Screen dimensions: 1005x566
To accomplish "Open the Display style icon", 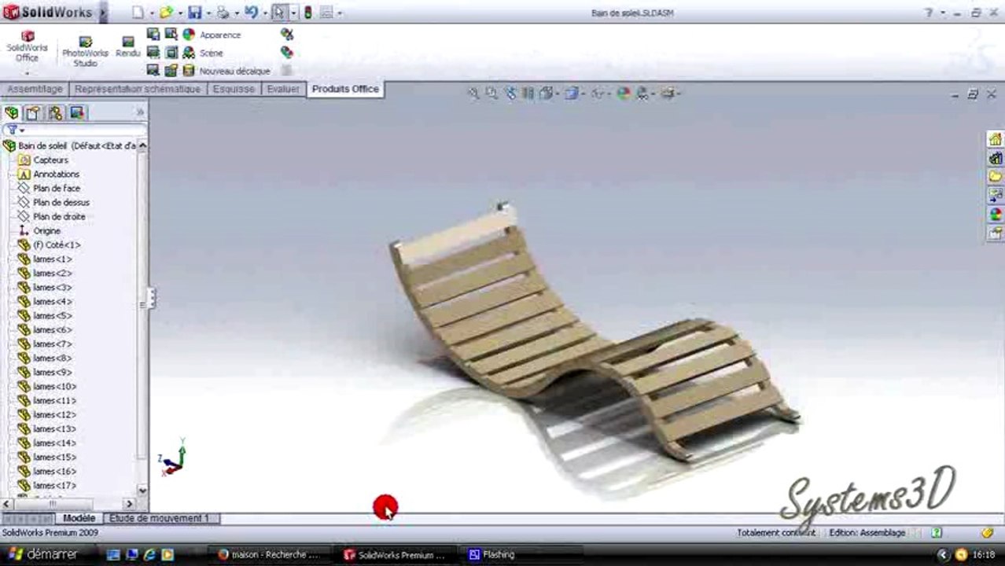I will pos(571,93).
